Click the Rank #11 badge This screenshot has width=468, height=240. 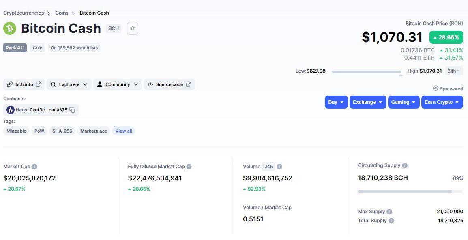pos(15,48)
